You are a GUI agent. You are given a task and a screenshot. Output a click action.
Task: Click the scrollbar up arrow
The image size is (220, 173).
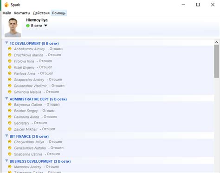point(216,42)
